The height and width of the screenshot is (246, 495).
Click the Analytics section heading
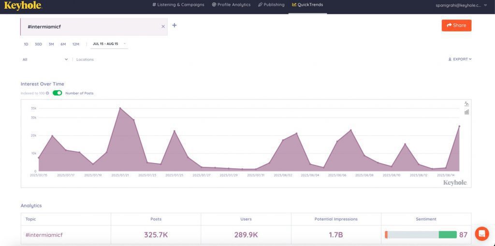click(31, 205)
